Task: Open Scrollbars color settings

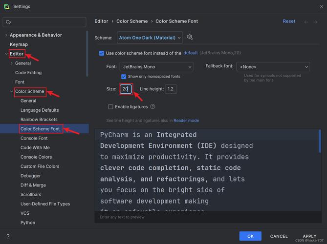Action: [x=31, y=194]
